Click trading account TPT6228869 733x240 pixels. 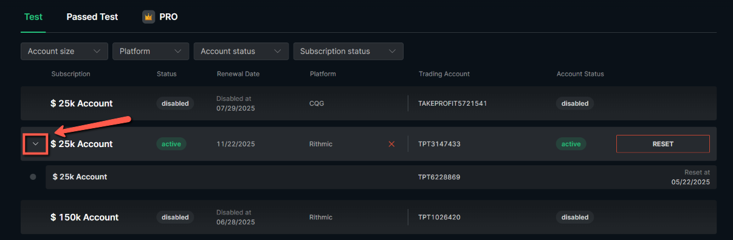pyautogui.click(x=439, y=177)
